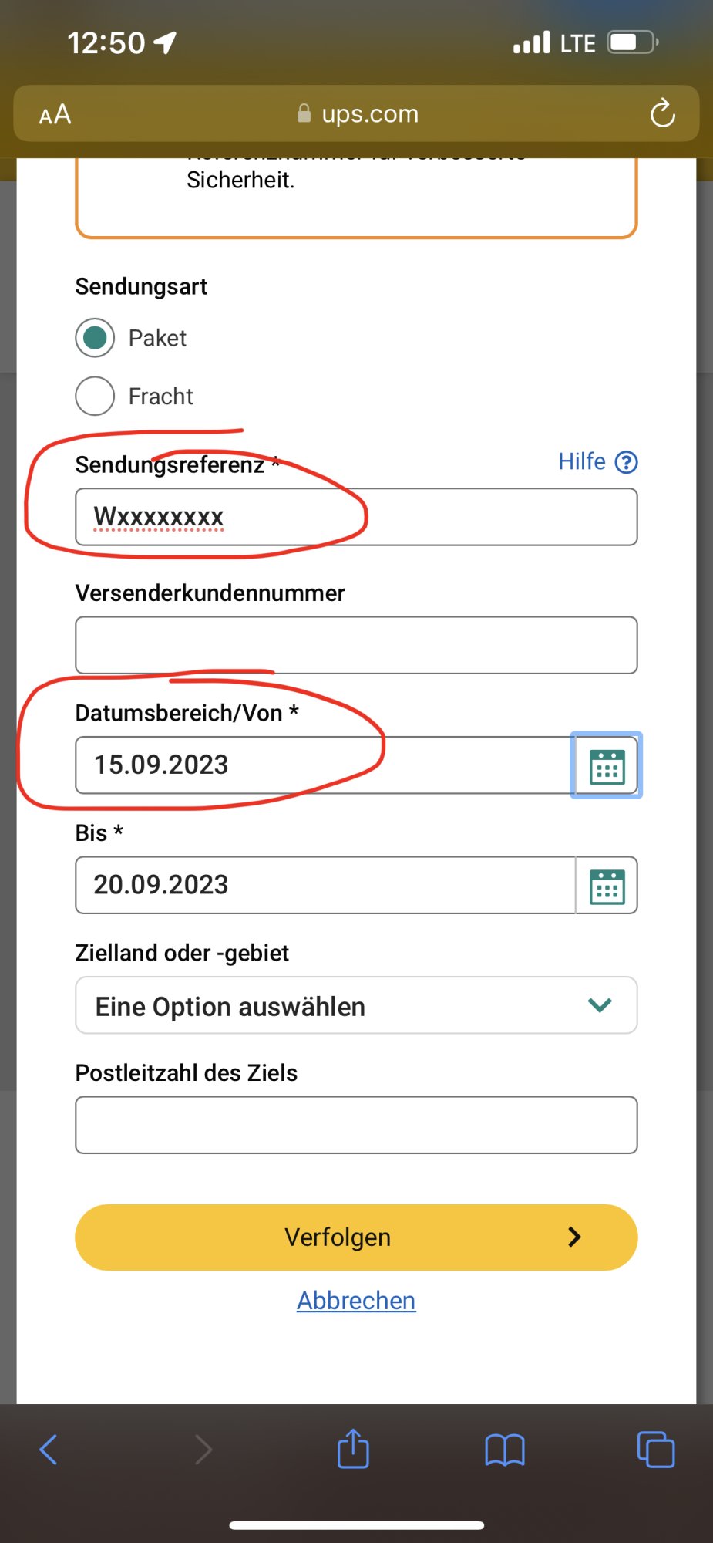Open the AA reader text options
Image resolution: width=713 pixels, height=1543 pixels.
tap(55, 115)
